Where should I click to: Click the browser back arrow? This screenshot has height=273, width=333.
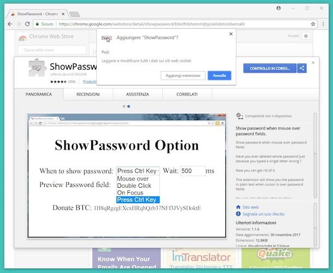click(10, 24)
